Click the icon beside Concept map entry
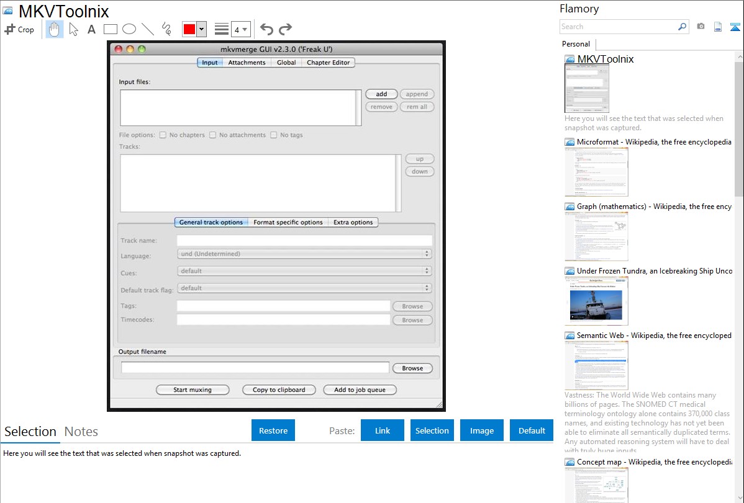 569,461
